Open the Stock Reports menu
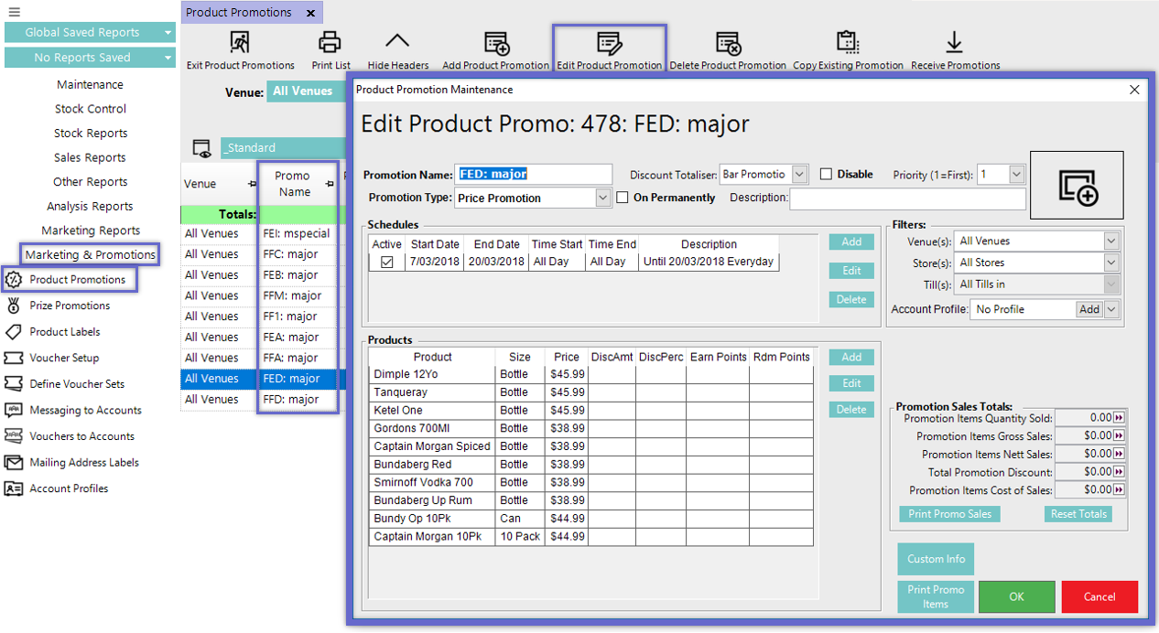Viewport: 1159px width, 633px height. (x=90, y=133)
